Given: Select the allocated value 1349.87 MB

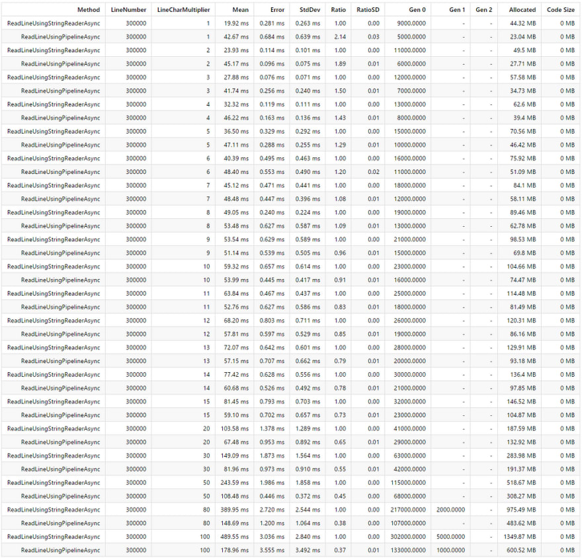Looking at the screenshot, I should point(520,537).
